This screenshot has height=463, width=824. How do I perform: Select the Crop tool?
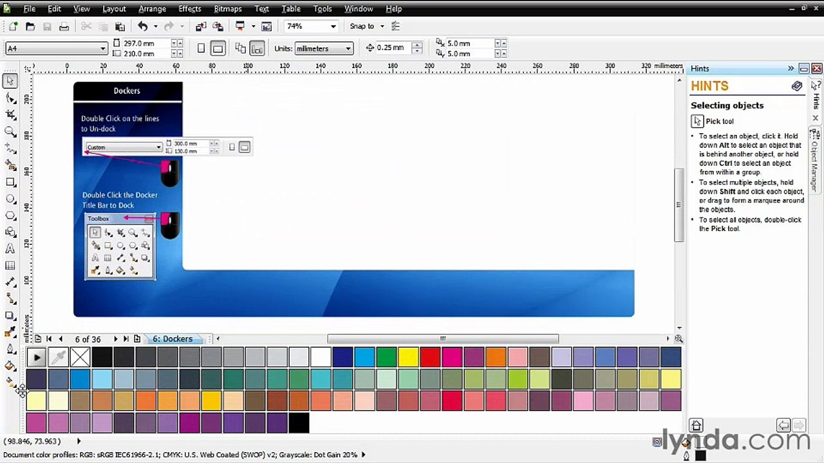coord(10,114)
